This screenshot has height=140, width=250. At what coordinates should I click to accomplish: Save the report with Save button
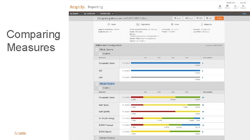pyautogui.click(x=177, y=18)
